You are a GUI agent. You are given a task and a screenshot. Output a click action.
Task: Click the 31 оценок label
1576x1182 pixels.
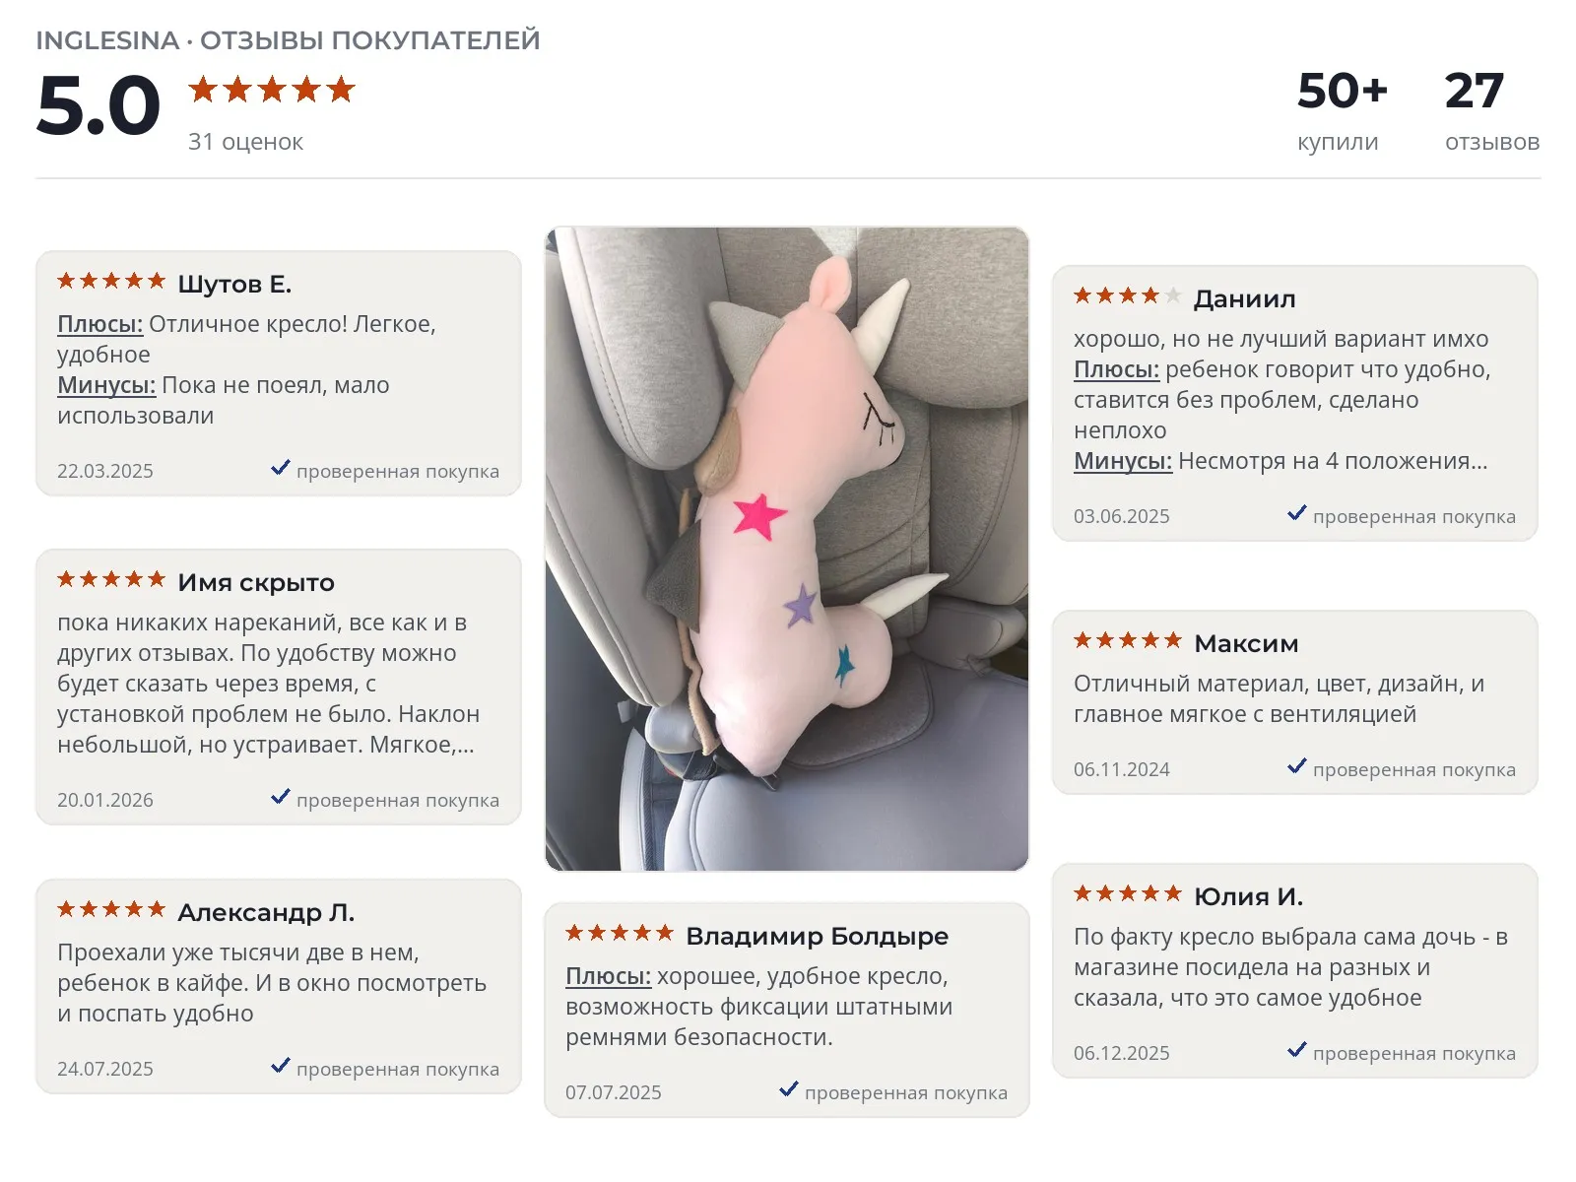245,142
